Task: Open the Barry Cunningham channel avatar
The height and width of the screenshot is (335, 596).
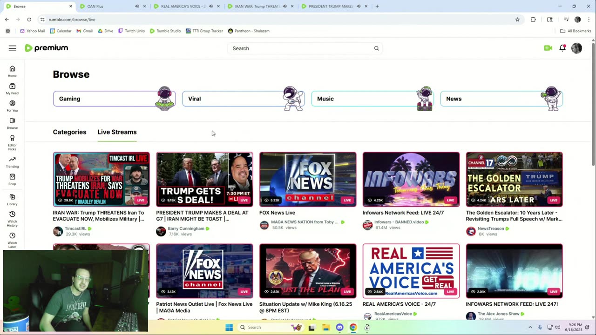Action: click(161, 231)
